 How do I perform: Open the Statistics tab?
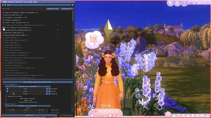click(19, 2)
